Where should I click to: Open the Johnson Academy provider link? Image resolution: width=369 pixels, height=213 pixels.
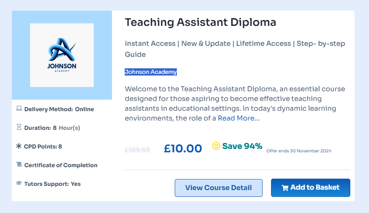151,72
